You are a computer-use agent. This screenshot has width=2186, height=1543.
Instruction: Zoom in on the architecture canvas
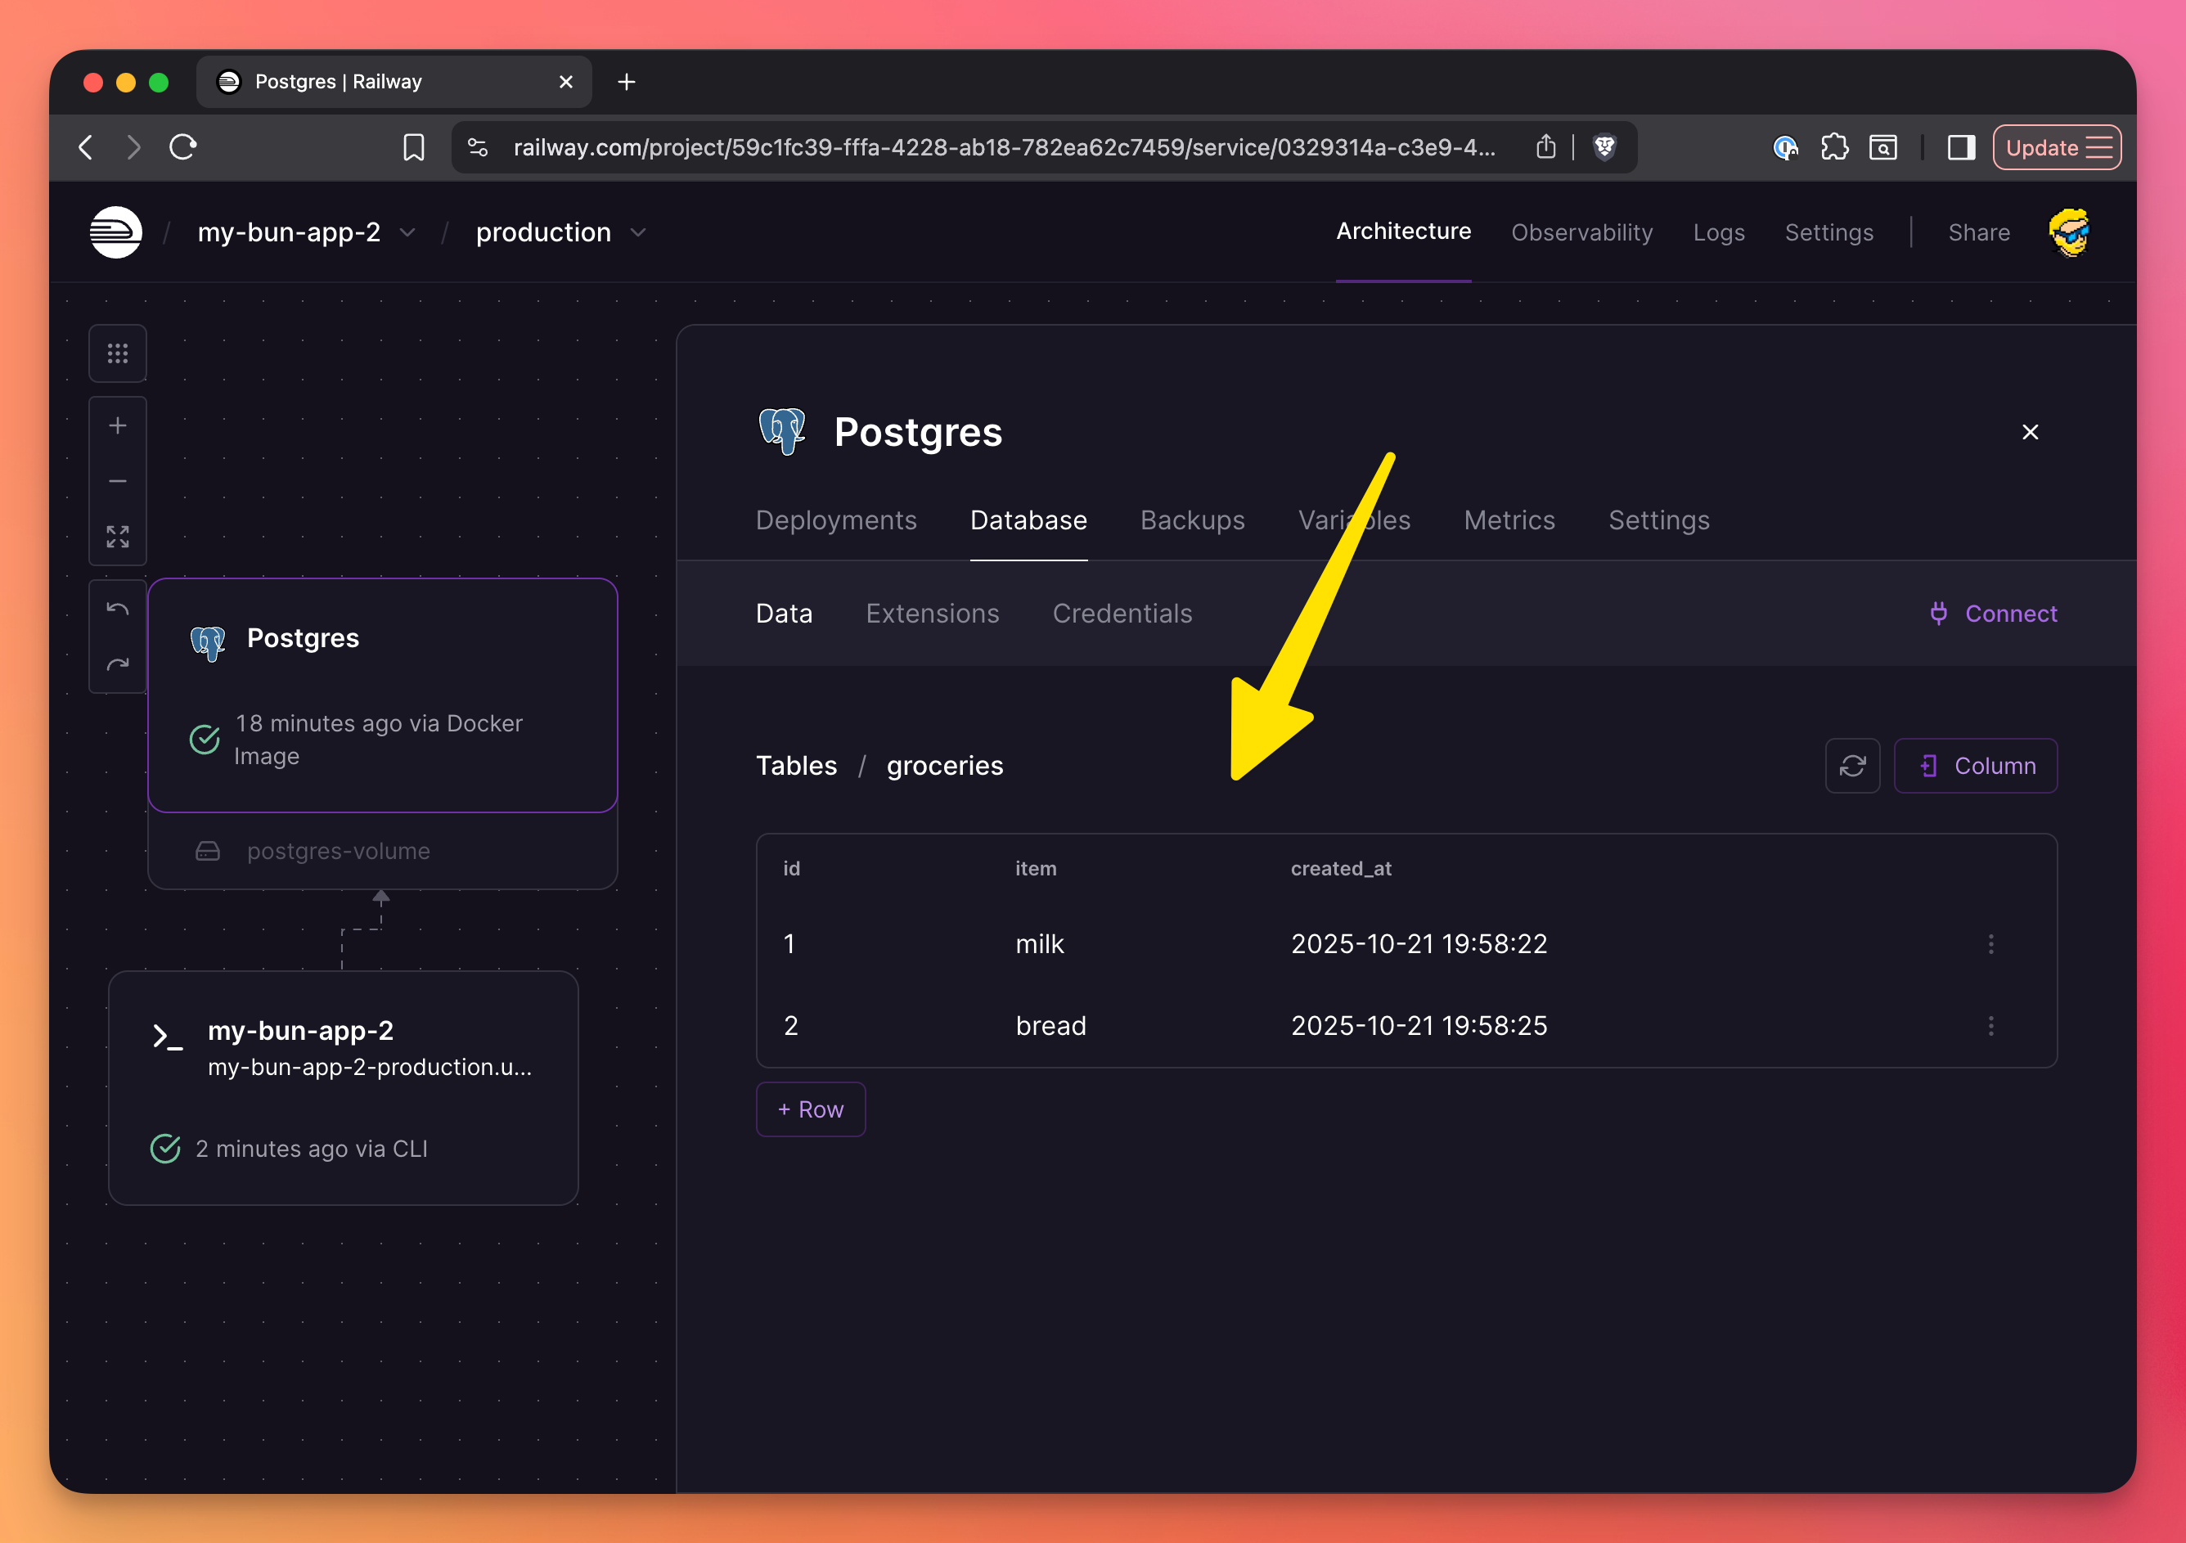pyautogui.click(x=117, y=425)
